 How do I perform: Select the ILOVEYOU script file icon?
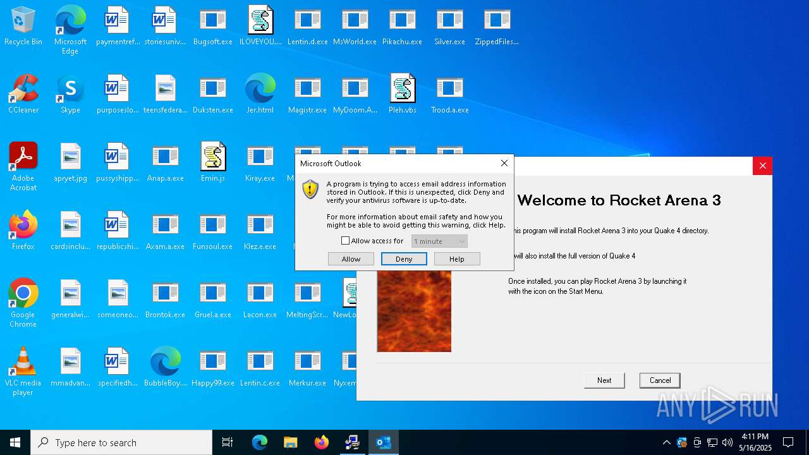coord(260,26)
